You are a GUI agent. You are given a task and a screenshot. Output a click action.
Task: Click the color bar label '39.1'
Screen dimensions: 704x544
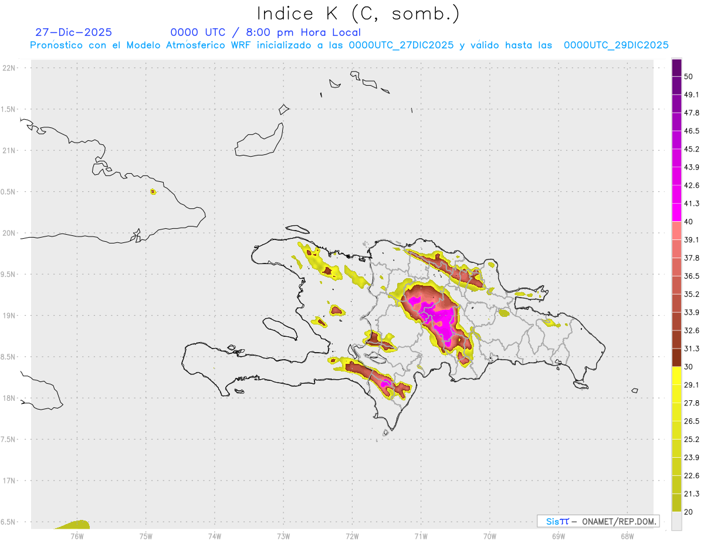[x=692, y=239]
